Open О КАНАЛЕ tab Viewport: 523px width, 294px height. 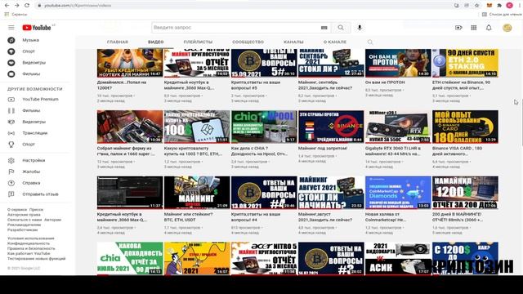pos(335,42)
